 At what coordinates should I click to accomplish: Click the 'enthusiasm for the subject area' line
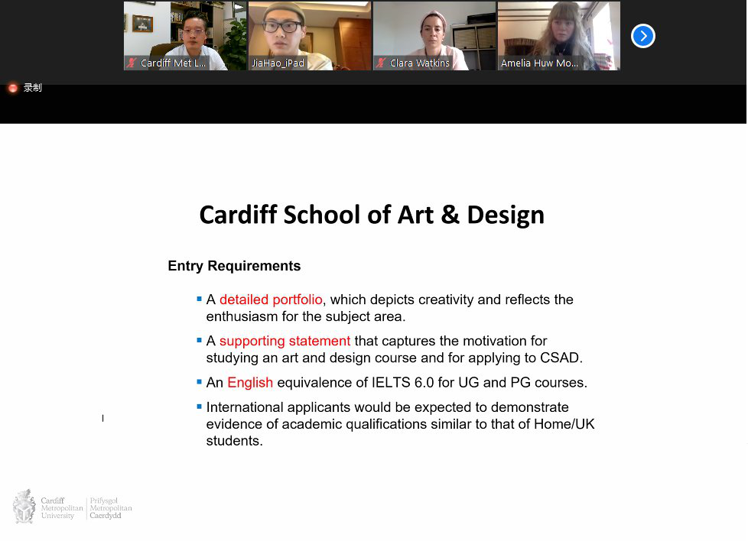(x=306, y=316)
